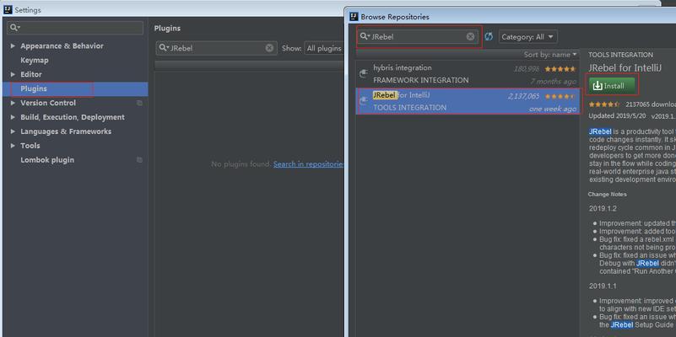Click the JRebel for IntelliJ details heading
The image size is (676, 337).
(x=625, y=68)
